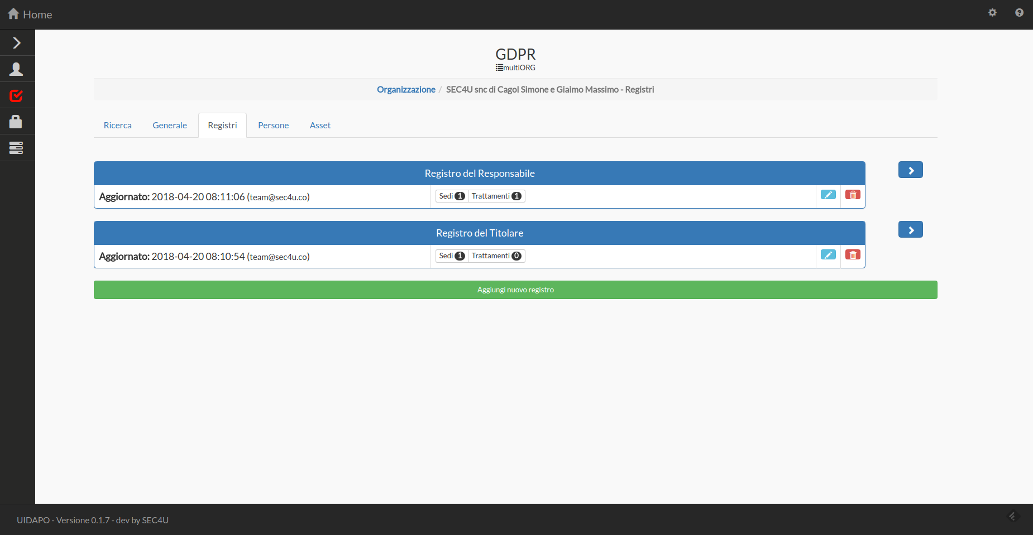Switch to the Asset tab
Image resolution: width=1033 pixels, height=535 pixels.
[320, 125]
